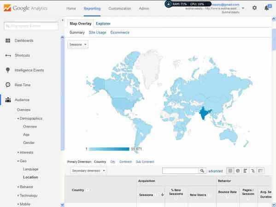
Task: Click the Google Analytics logo
Action: click(25, 8)
